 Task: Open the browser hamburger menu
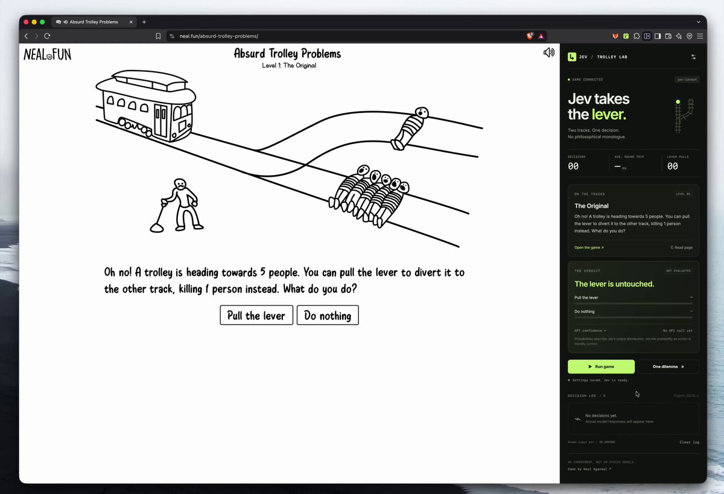click(x=700, y=36)
